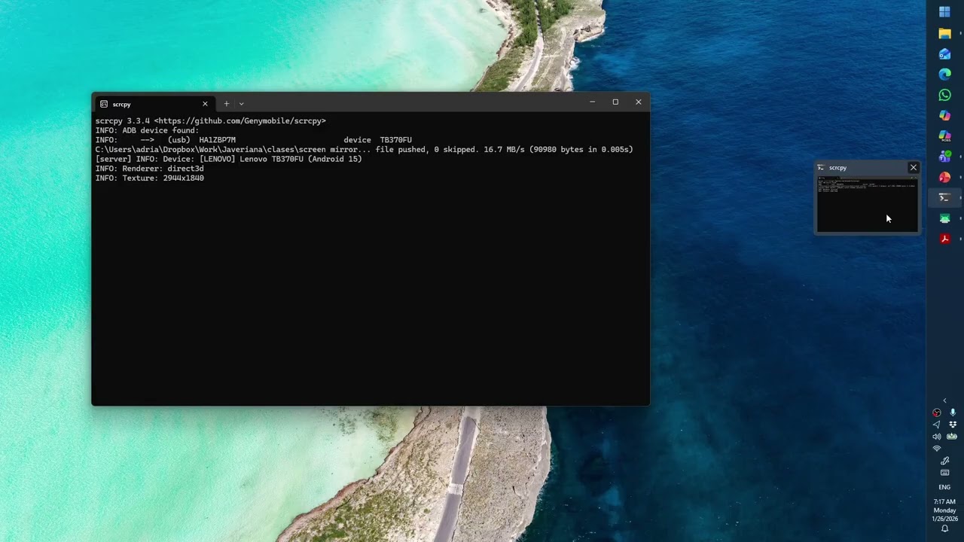Click the location arrow tray icon

[937, 425]
